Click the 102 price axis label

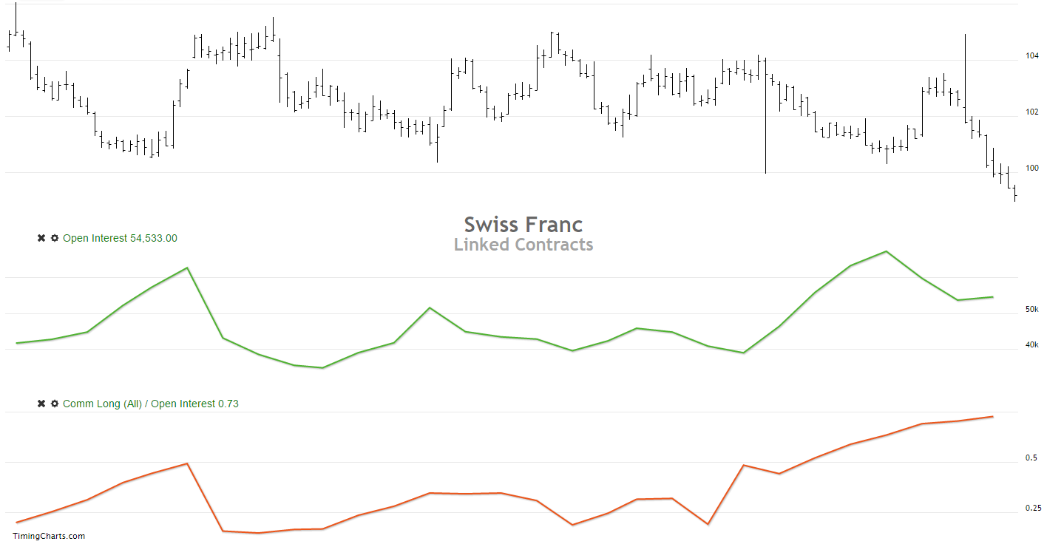coord(1032,112)
